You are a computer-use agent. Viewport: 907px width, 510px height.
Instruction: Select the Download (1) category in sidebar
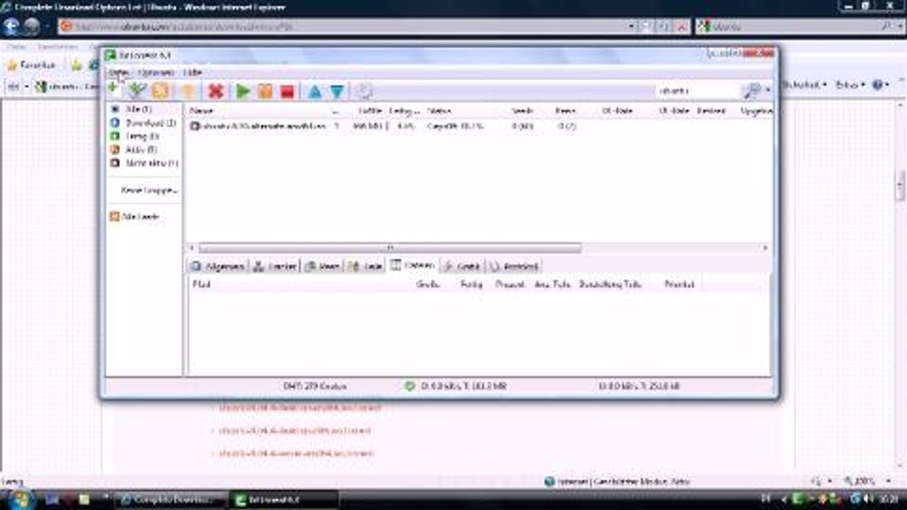click(143, 123)
